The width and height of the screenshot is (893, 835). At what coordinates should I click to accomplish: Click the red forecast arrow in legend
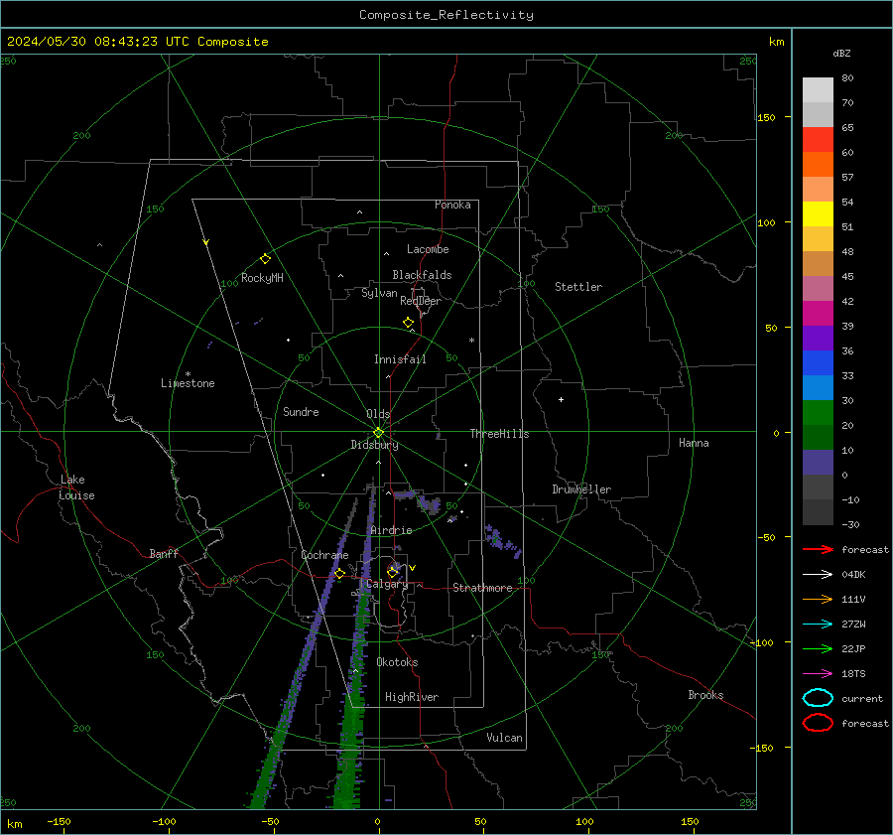[818, 549]
